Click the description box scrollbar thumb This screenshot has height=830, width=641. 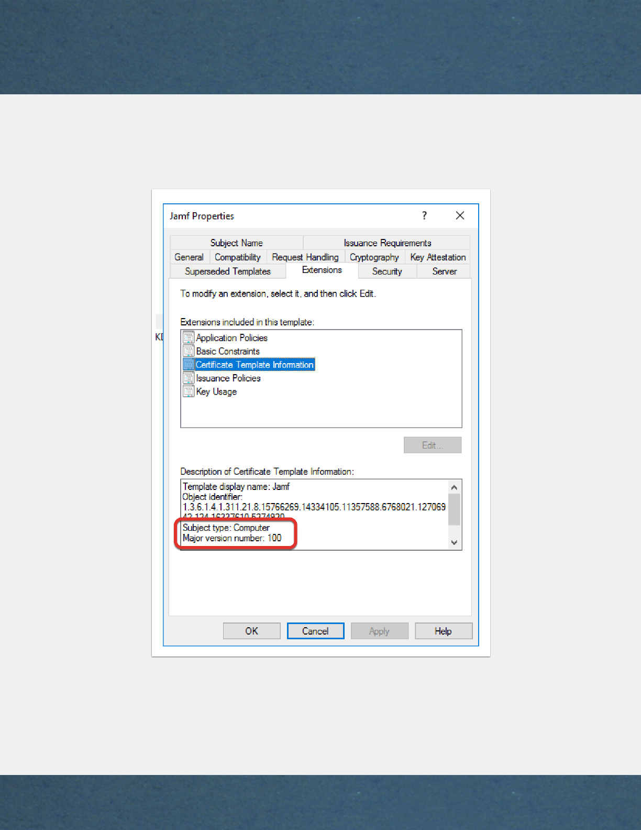[454, 509]
